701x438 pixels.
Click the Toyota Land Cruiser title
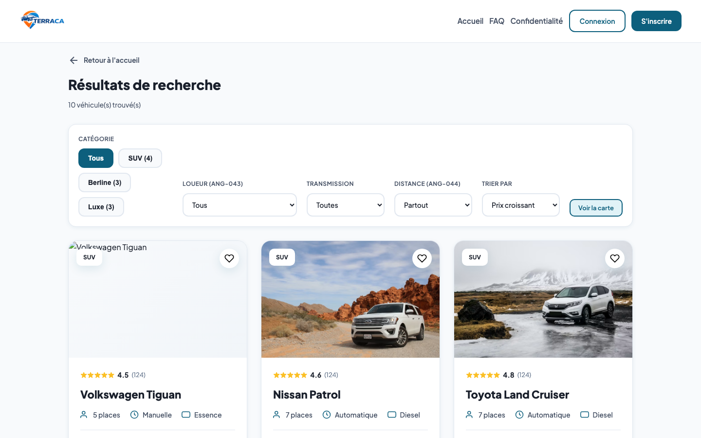tap(517, 395)
